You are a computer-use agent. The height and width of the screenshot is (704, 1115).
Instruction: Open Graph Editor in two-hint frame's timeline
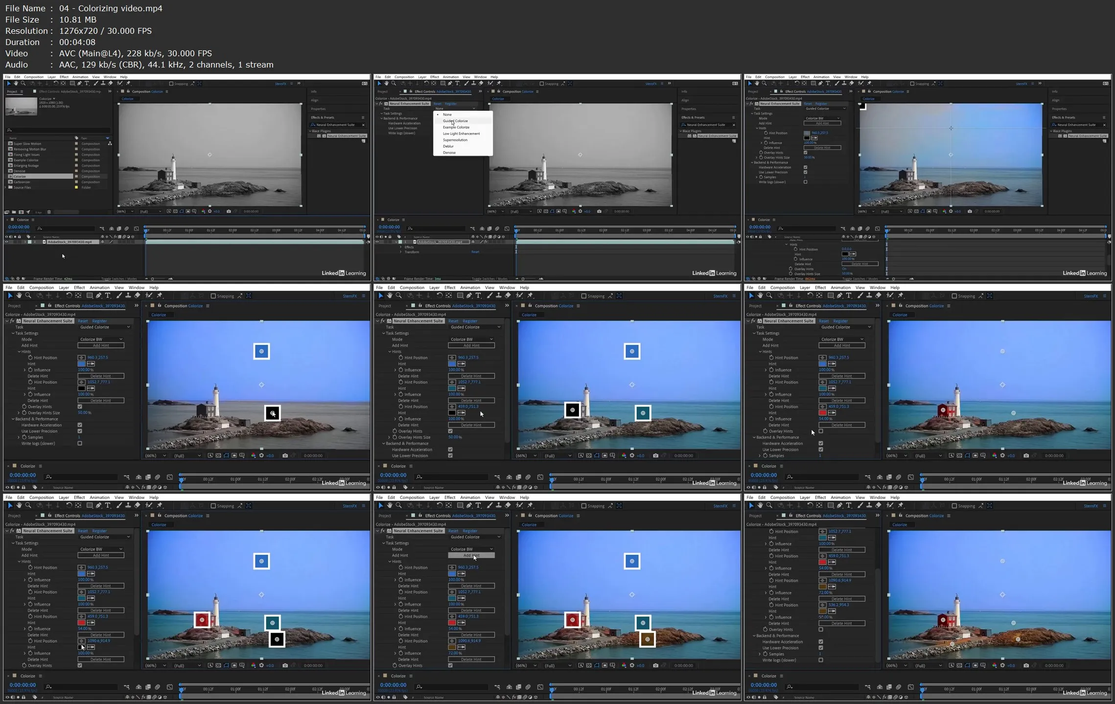click(170, 477)
